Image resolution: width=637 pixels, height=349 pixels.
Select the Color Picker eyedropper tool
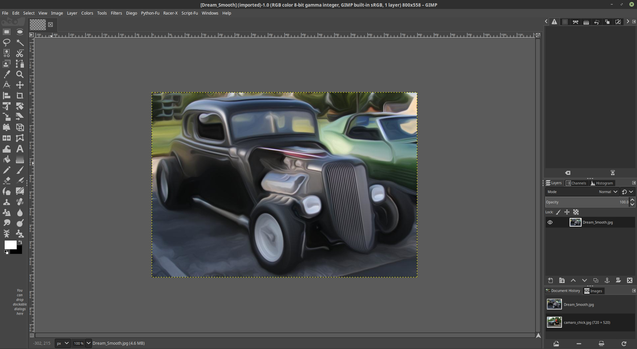point(6,74)
